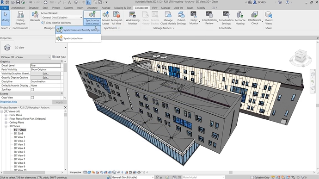Open Manage Cloud Models
319x179 pixels.
point(168,18)
